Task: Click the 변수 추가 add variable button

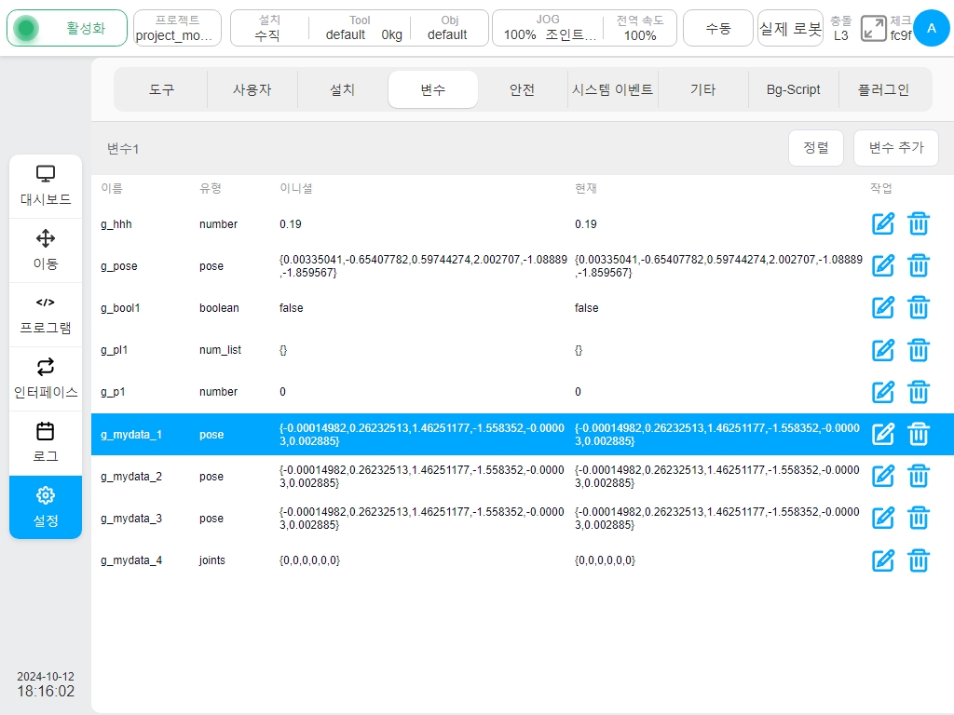Action: 896,148
